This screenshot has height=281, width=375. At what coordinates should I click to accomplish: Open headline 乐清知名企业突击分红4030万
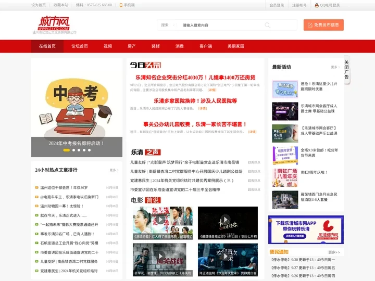coord(195,78)
